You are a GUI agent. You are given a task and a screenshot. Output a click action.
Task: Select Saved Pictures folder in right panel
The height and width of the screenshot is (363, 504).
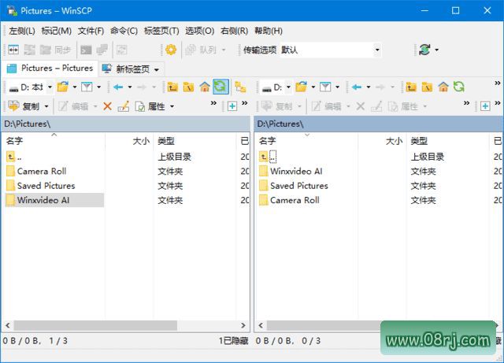pyautogui.click(x=299, y=186)
